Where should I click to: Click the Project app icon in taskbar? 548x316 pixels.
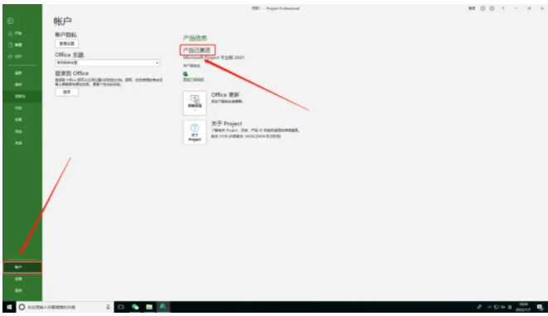pos(162,307)
